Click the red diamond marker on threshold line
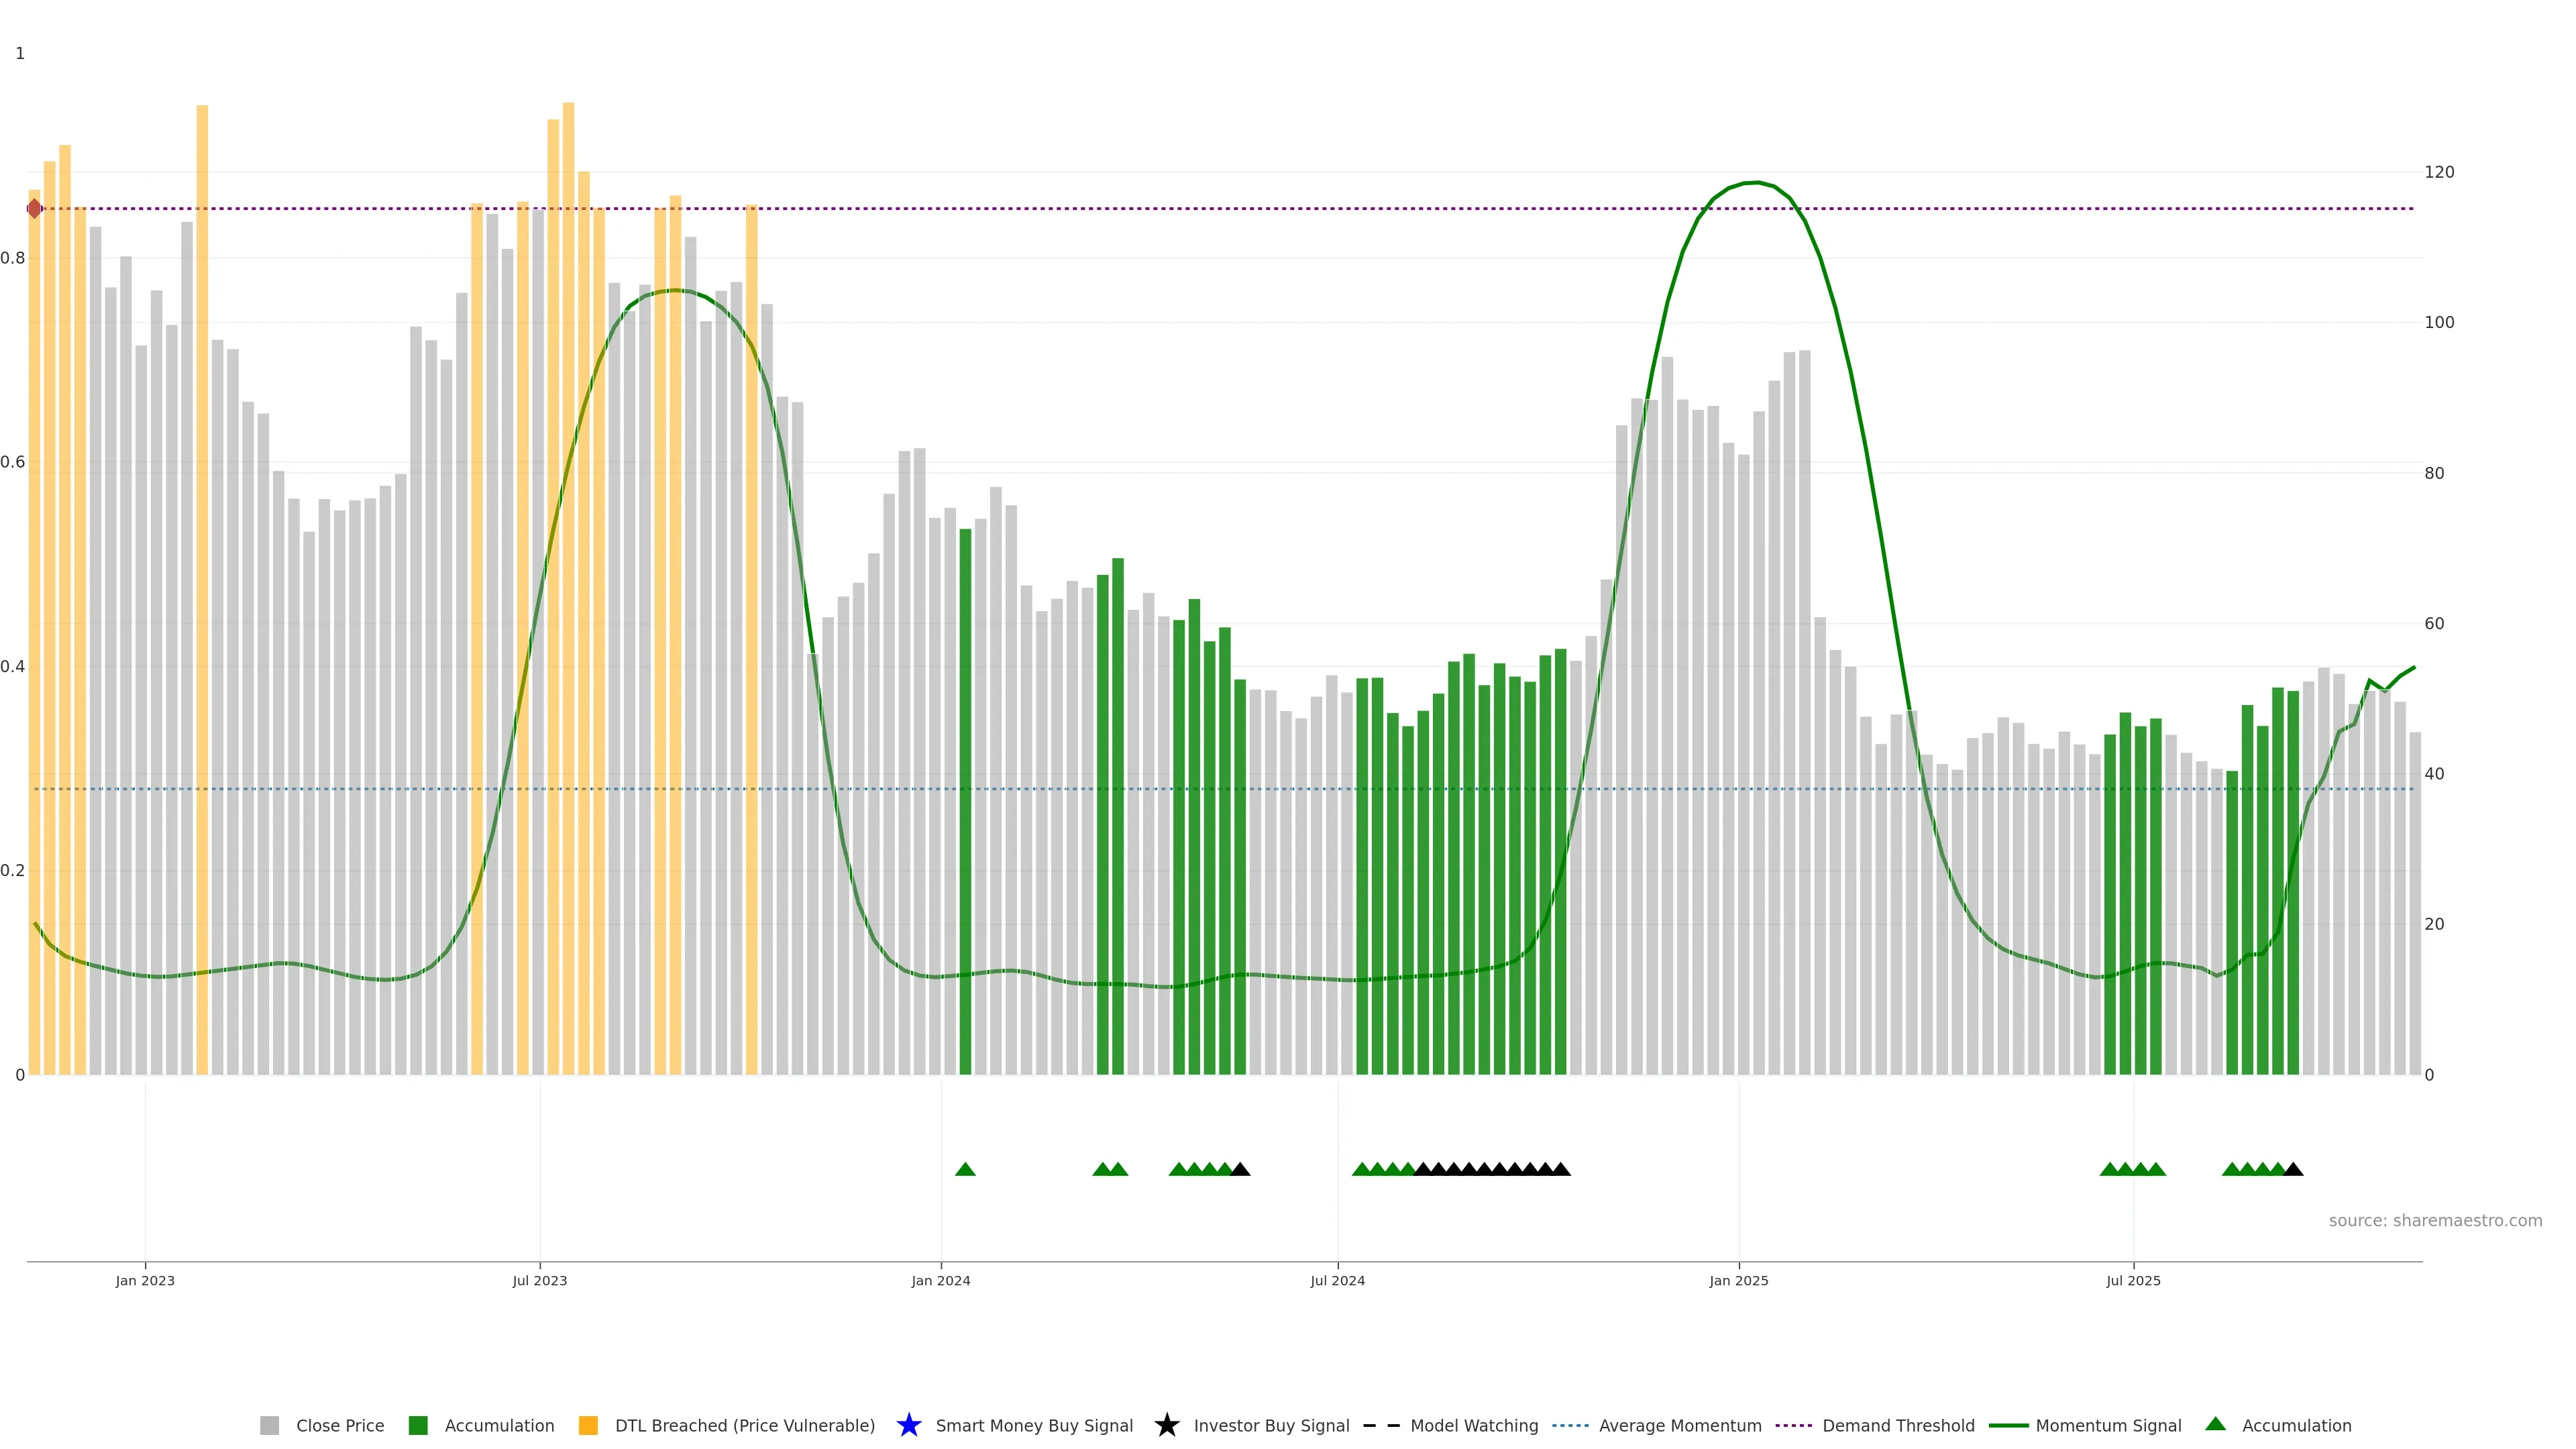 (x=35, y=208)
